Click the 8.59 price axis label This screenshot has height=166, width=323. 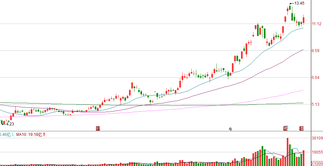click(x=315, y=50)
